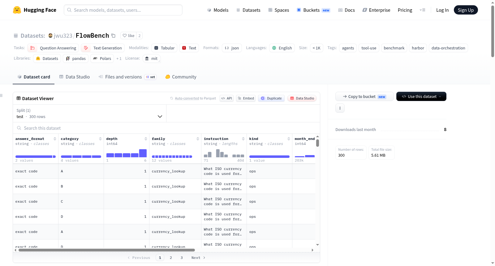Open the Use this dataset dropdown
495x266 pixels.
tap(421, 96)
